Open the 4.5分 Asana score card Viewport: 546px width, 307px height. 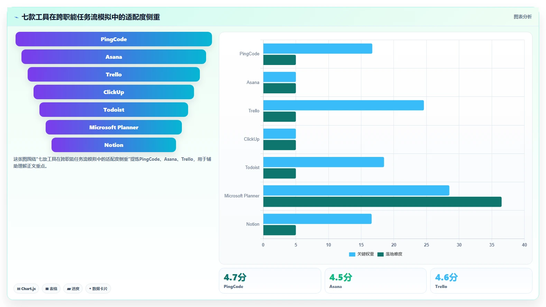coord(376,281)
